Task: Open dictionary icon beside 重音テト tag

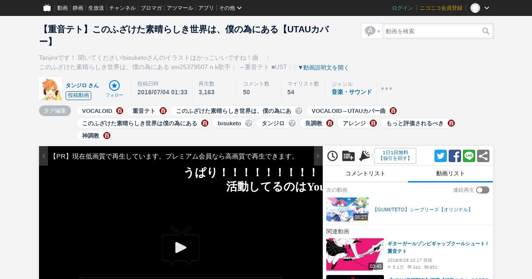Action: pyautogui.click(x=163, y=111)
